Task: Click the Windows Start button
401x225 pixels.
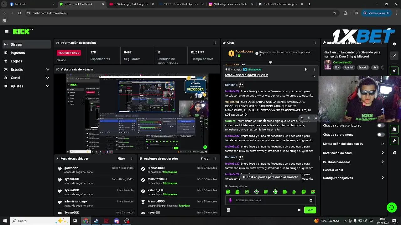Action: click(x=5, y=221)
